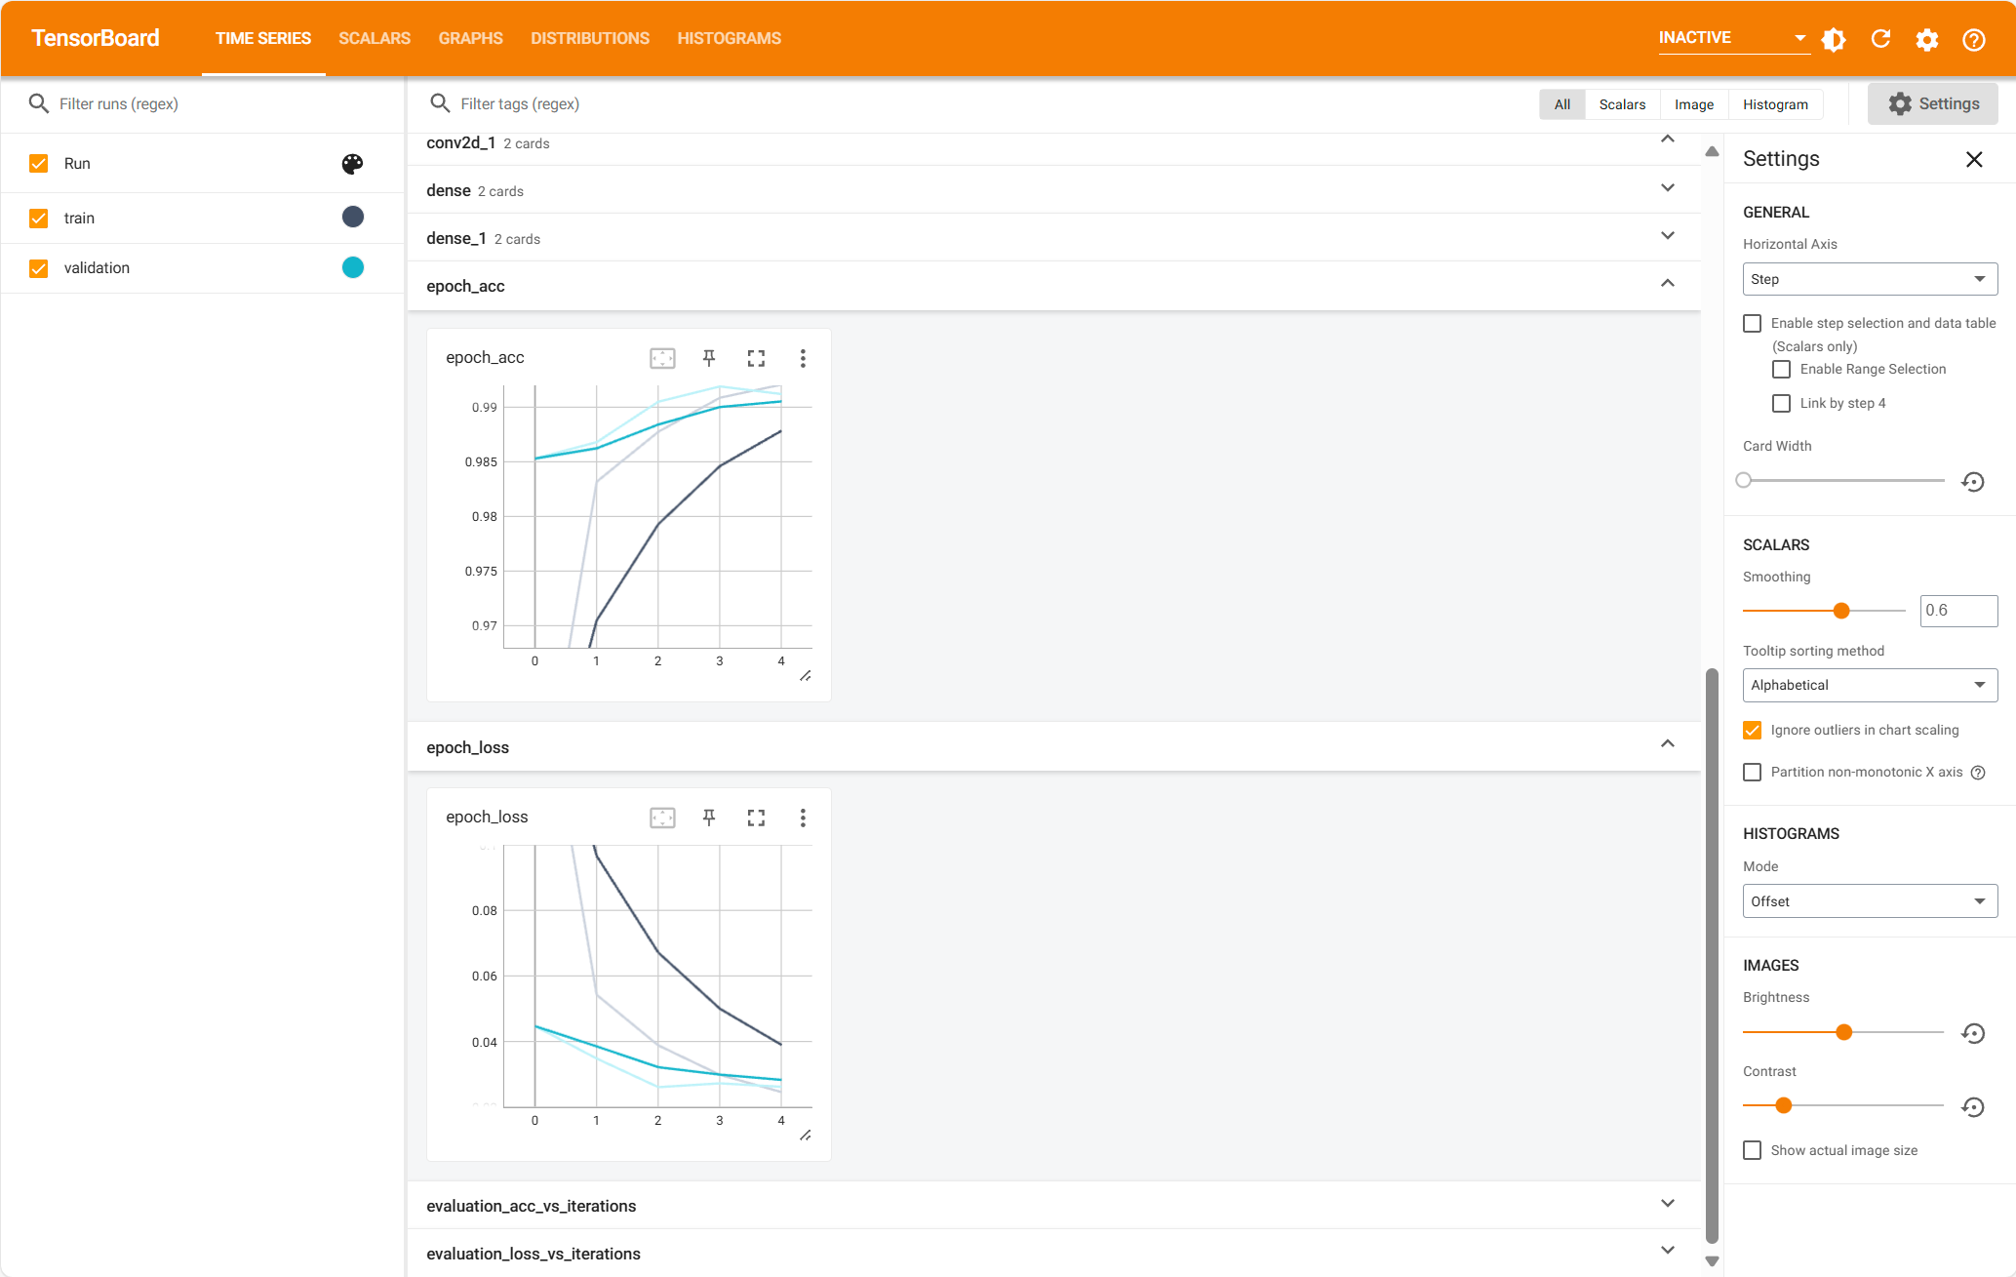
Task: Click the run color palette icon
Action: (x=352, y=164)
